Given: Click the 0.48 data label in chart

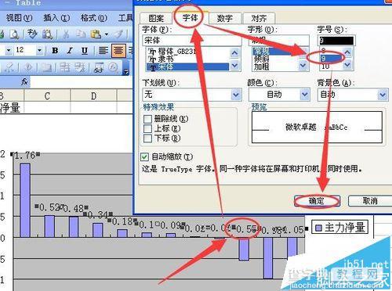Looking at the screenshot, I should click(x=73, y=208).
